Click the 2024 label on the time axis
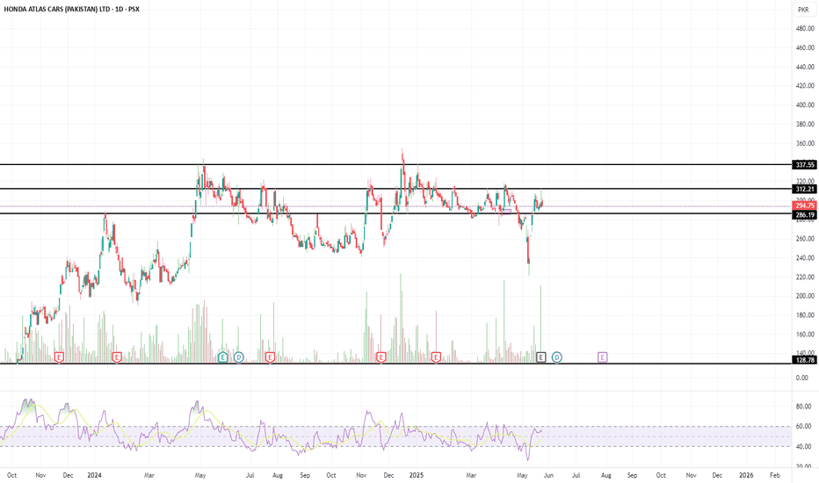The image size is (819, 483). click(x=95, y=475)
